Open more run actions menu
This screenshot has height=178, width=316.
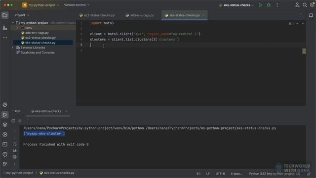[277, 5]
